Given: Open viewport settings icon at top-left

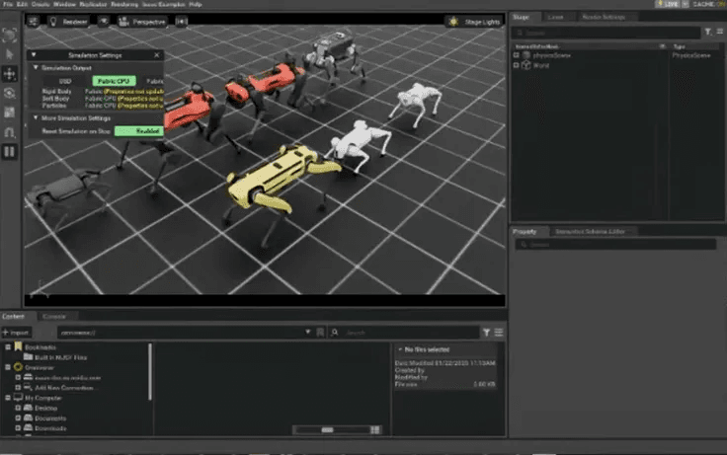Looking at the screenshot, I should click(35, 20).
